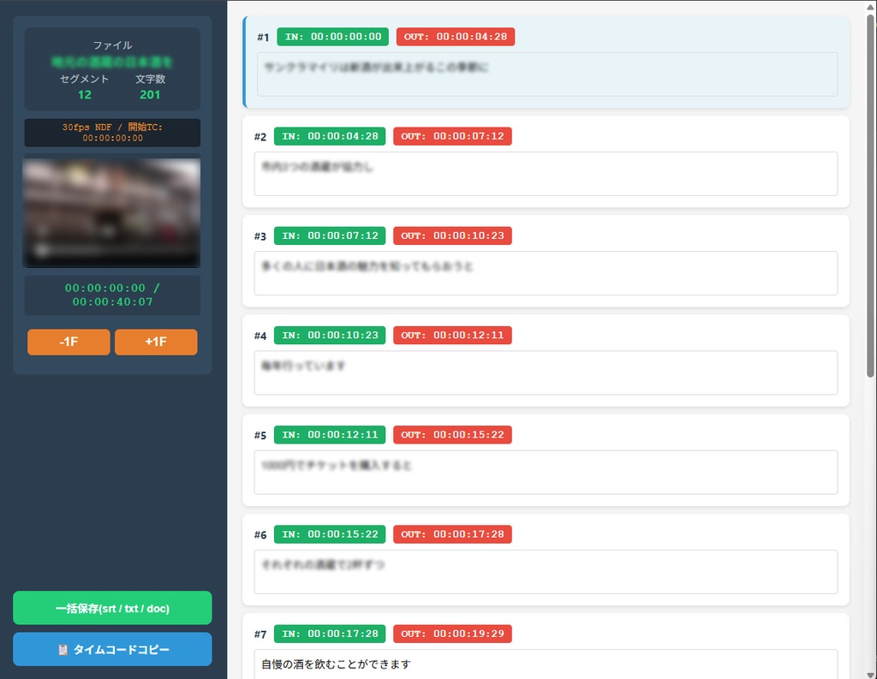
Task: Click the scrollbar up arrow
Action: pyautogui.click(x=870, y=7)
